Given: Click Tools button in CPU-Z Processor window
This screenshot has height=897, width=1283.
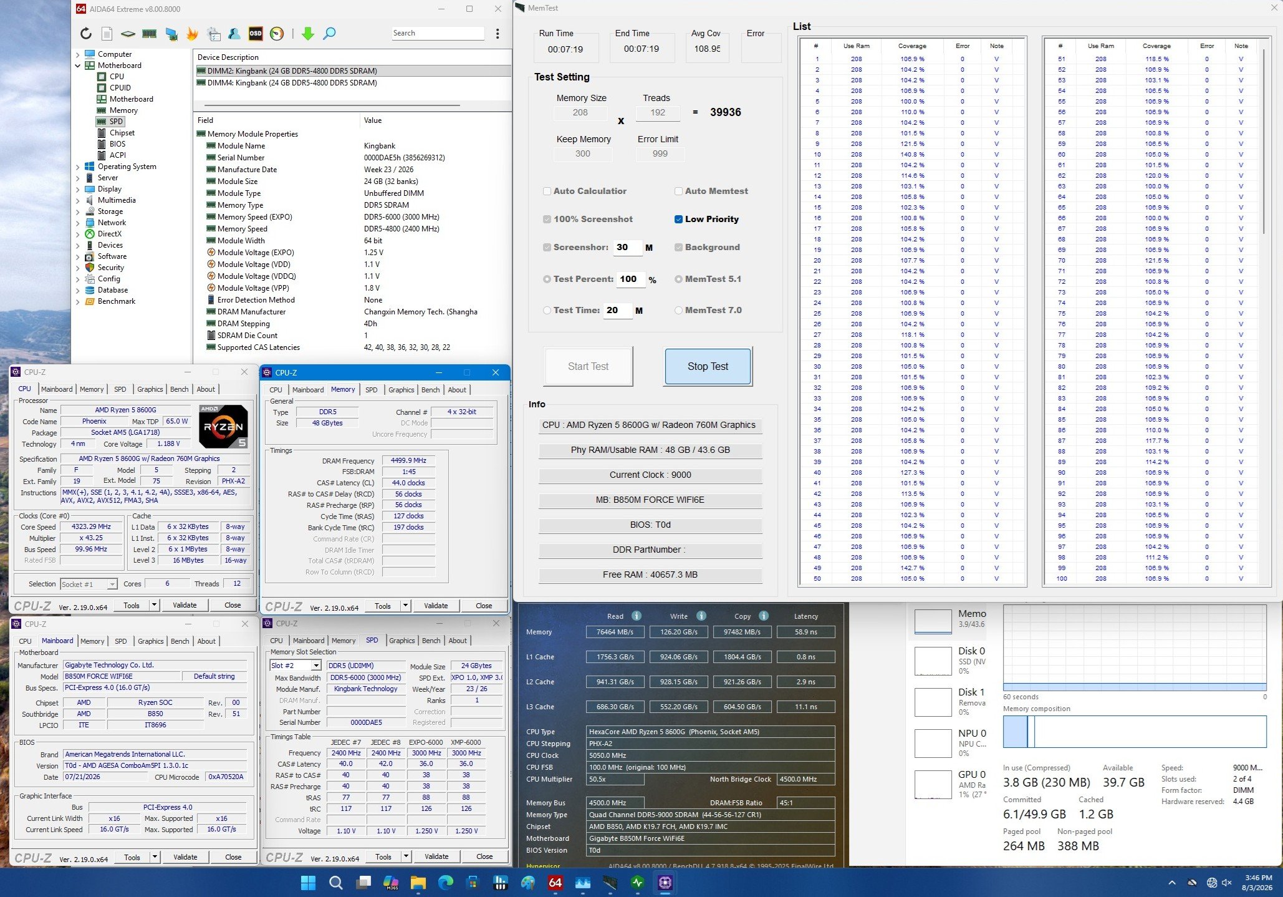Looking at the screenshot, I should coord(132,605).
